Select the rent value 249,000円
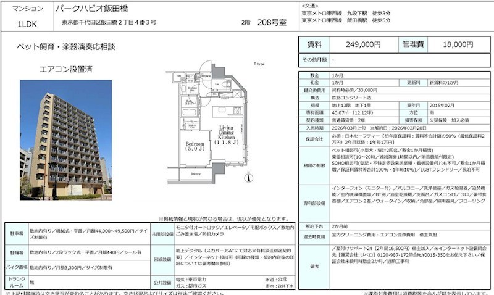The height and width of the screenshot is (295, 494). 363,44
